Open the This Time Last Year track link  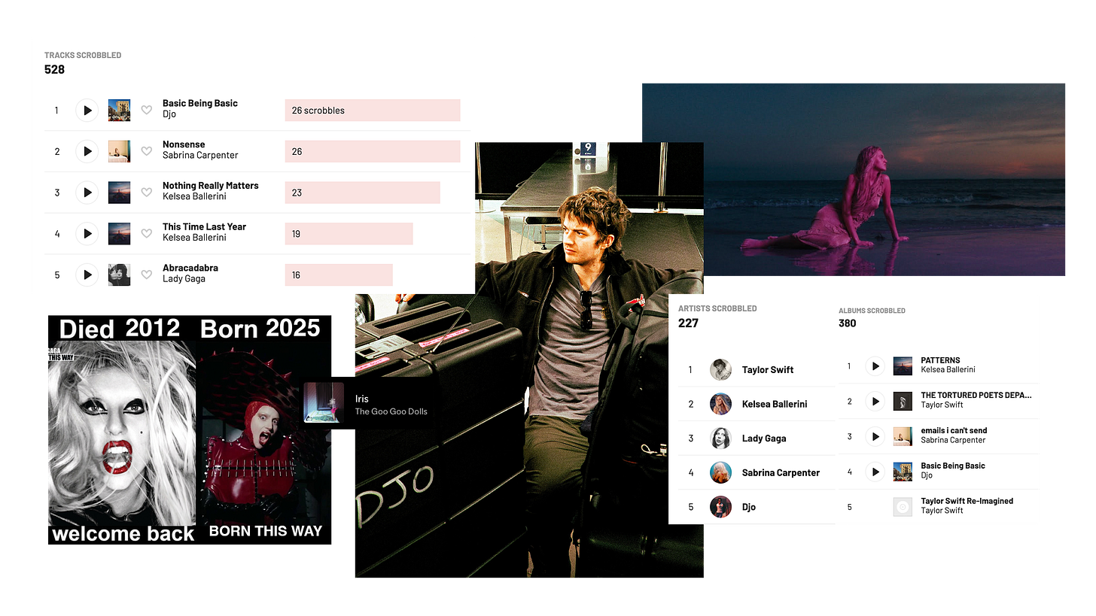205,226
